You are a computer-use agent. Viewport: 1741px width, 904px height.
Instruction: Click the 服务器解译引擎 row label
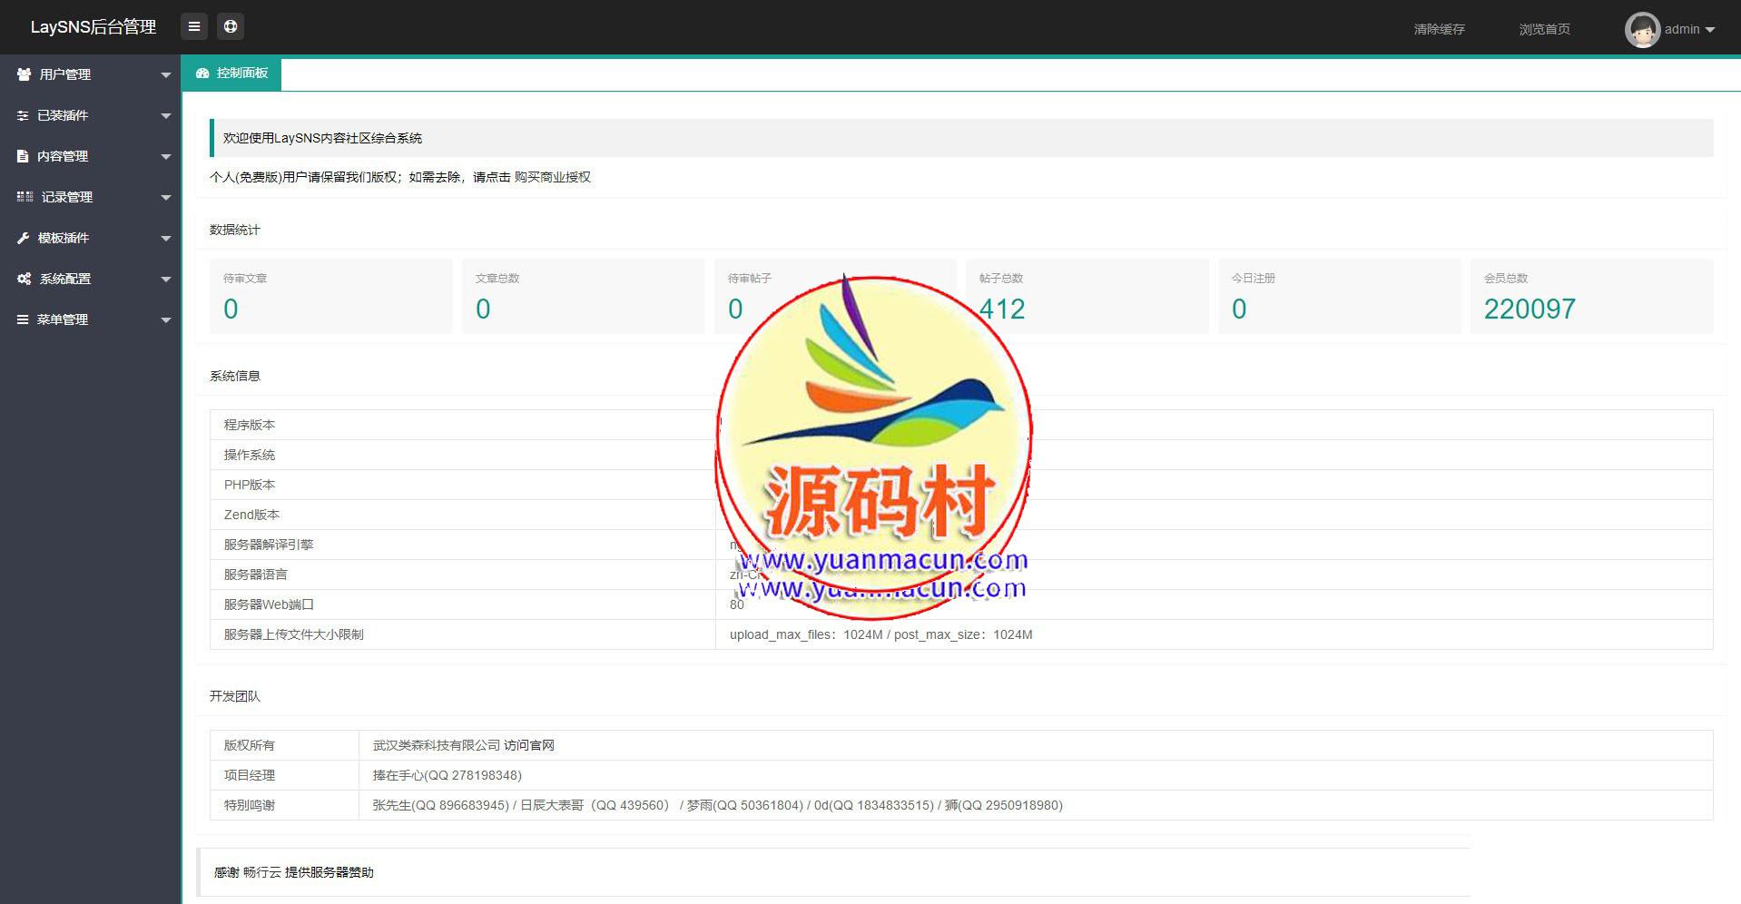[269, 545]
